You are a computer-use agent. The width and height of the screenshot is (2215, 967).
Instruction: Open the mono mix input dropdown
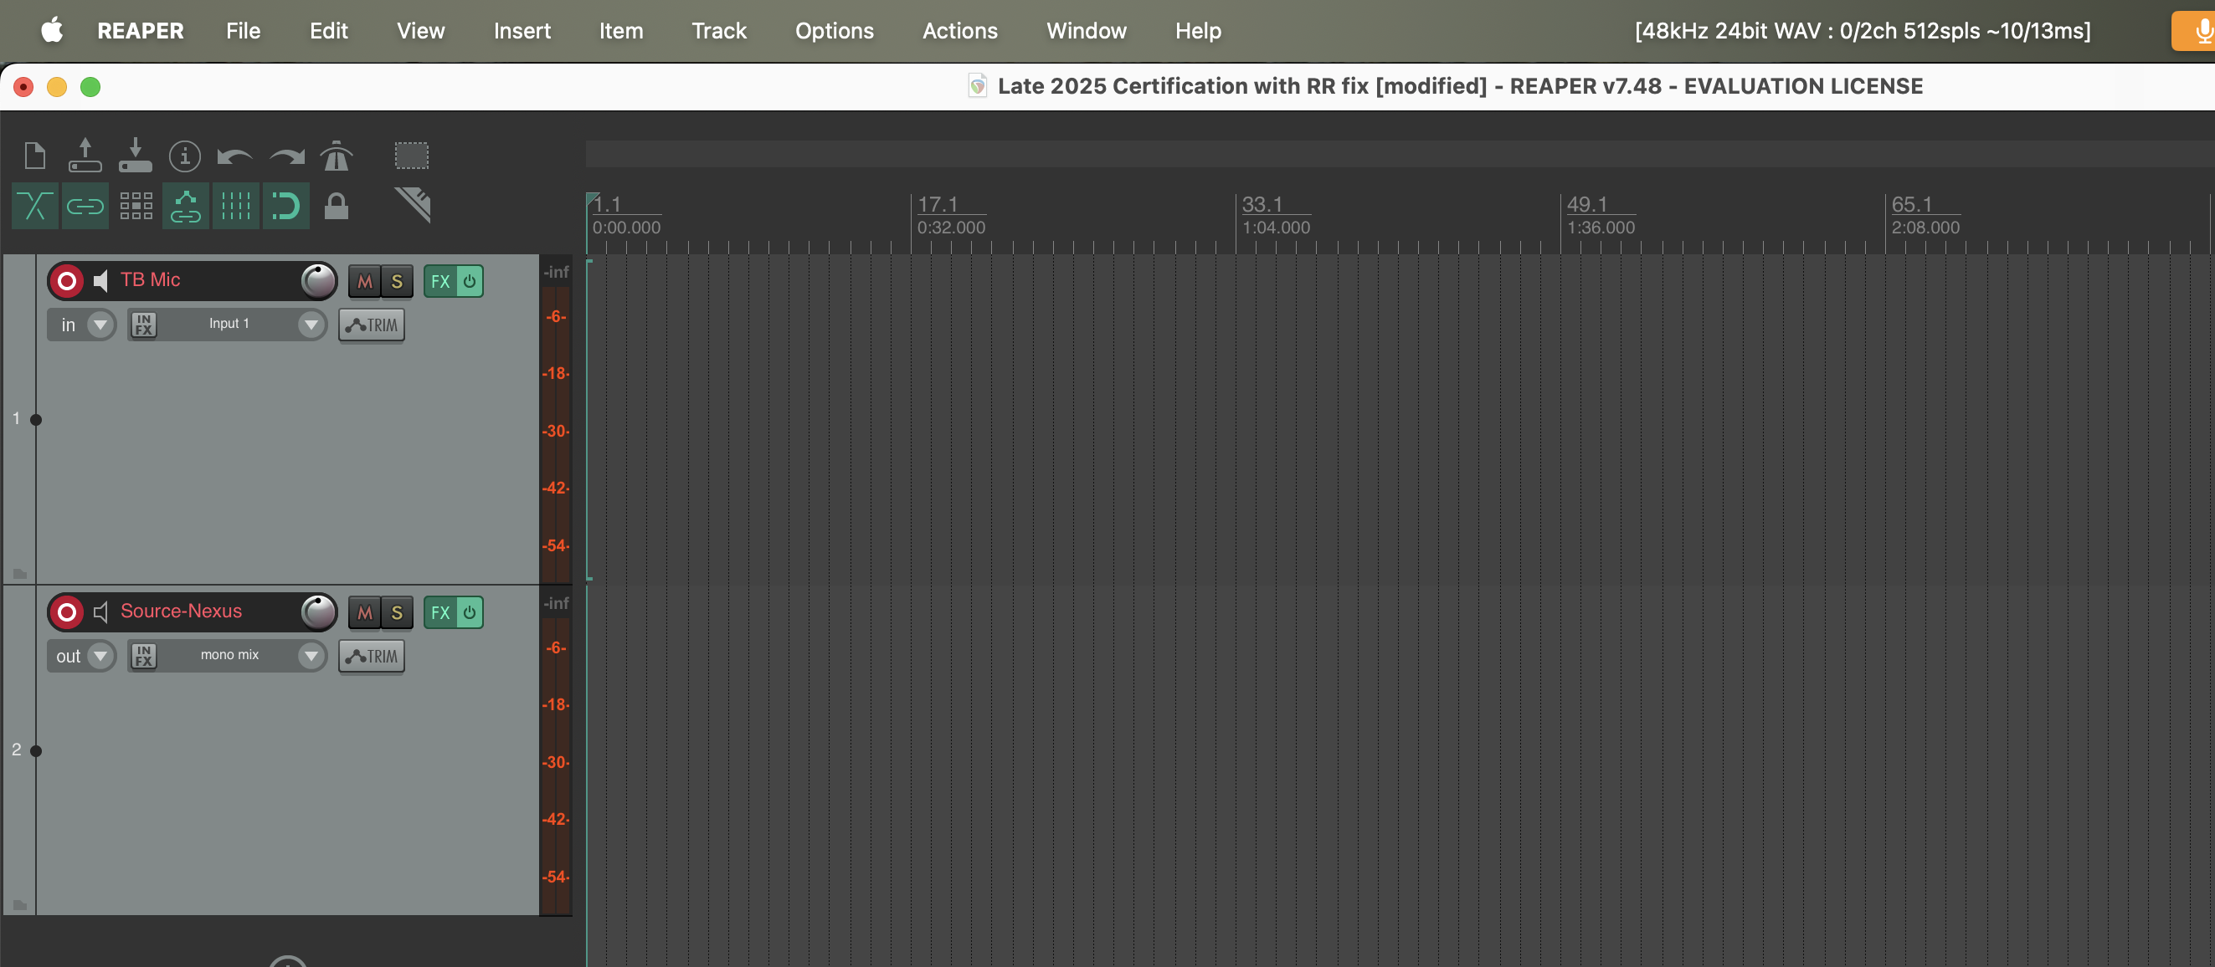point(311,656)
